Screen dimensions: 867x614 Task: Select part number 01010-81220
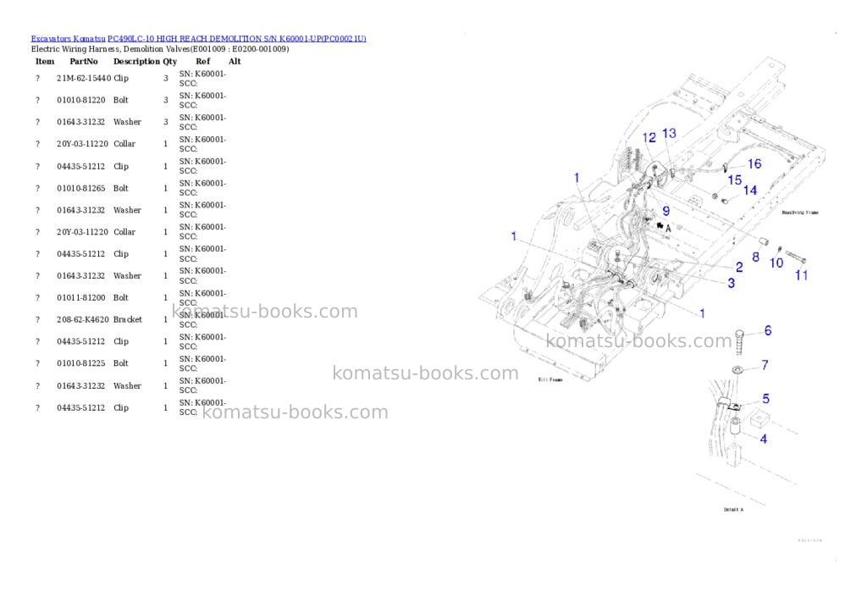click(80, 100)
